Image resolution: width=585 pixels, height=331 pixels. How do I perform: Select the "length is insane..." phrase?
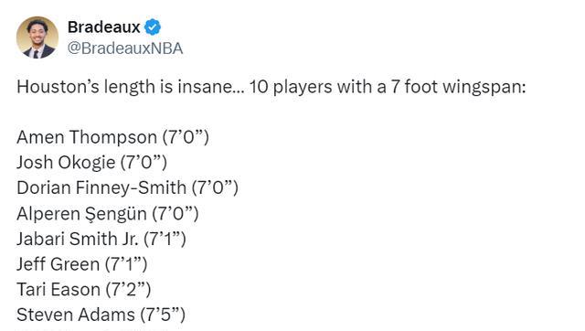click(174, 87)
